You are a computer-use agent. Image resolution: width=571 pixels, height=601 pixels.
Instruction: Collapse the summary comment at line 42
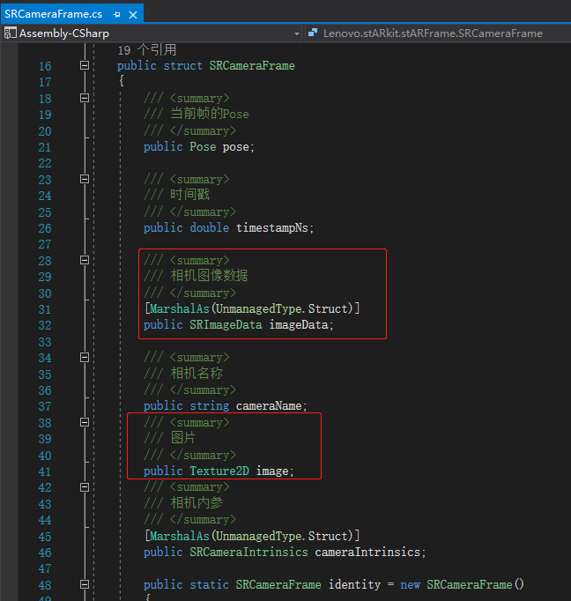tap(85, 487)
